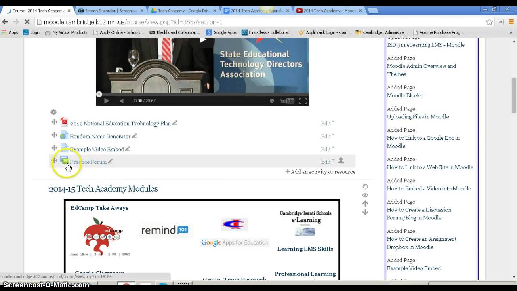Click the page vertical scrollbar thumb
The width and height of the screenshot is (517, 291).
click(514, 95)
